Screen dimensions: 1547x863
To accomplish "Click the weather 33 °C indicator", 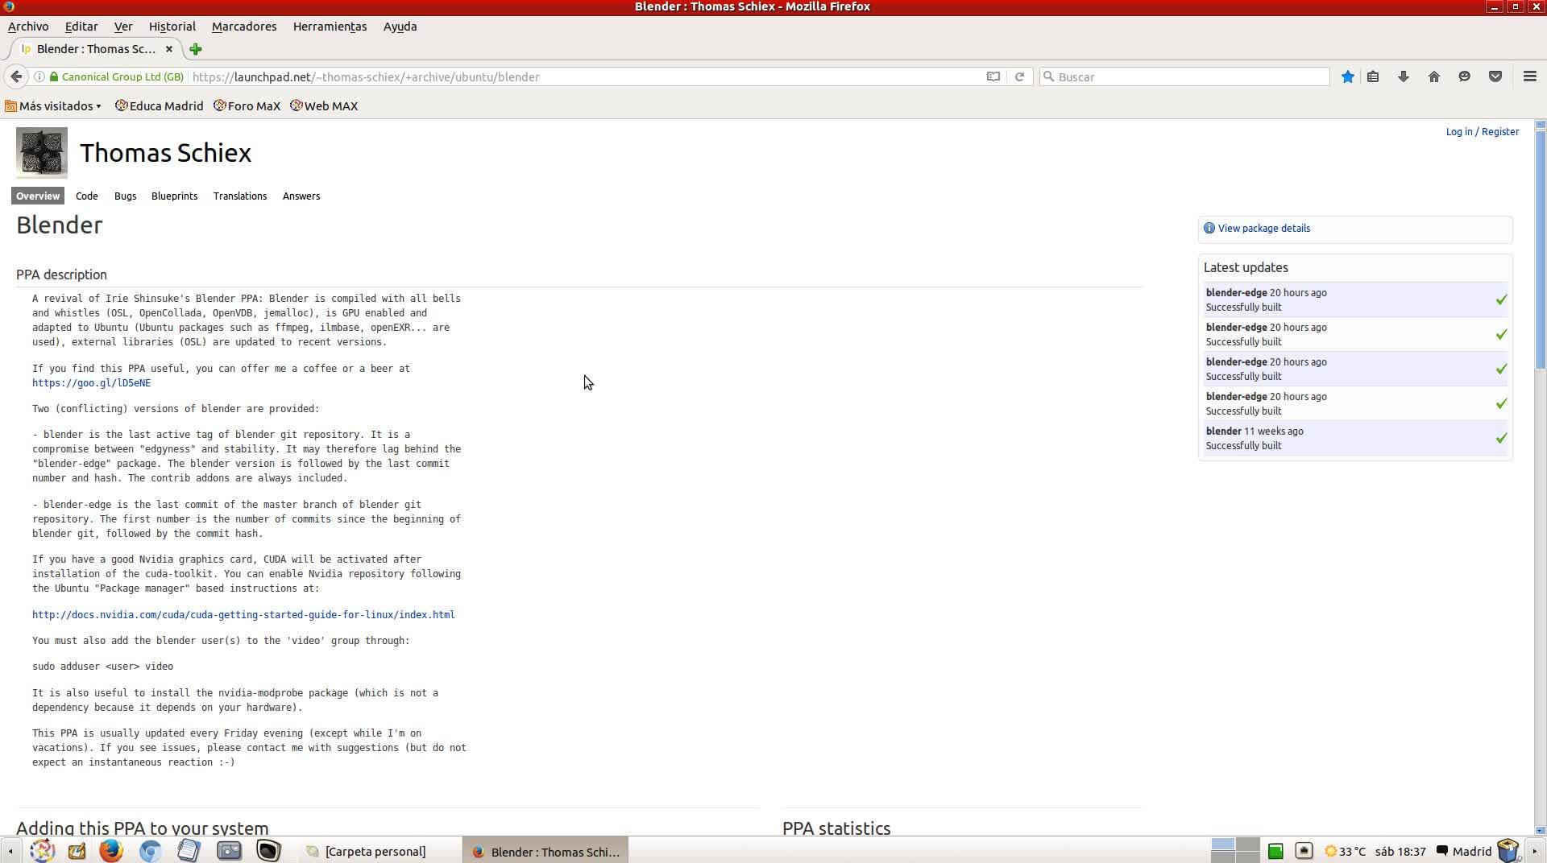I will click(1345, 851).
